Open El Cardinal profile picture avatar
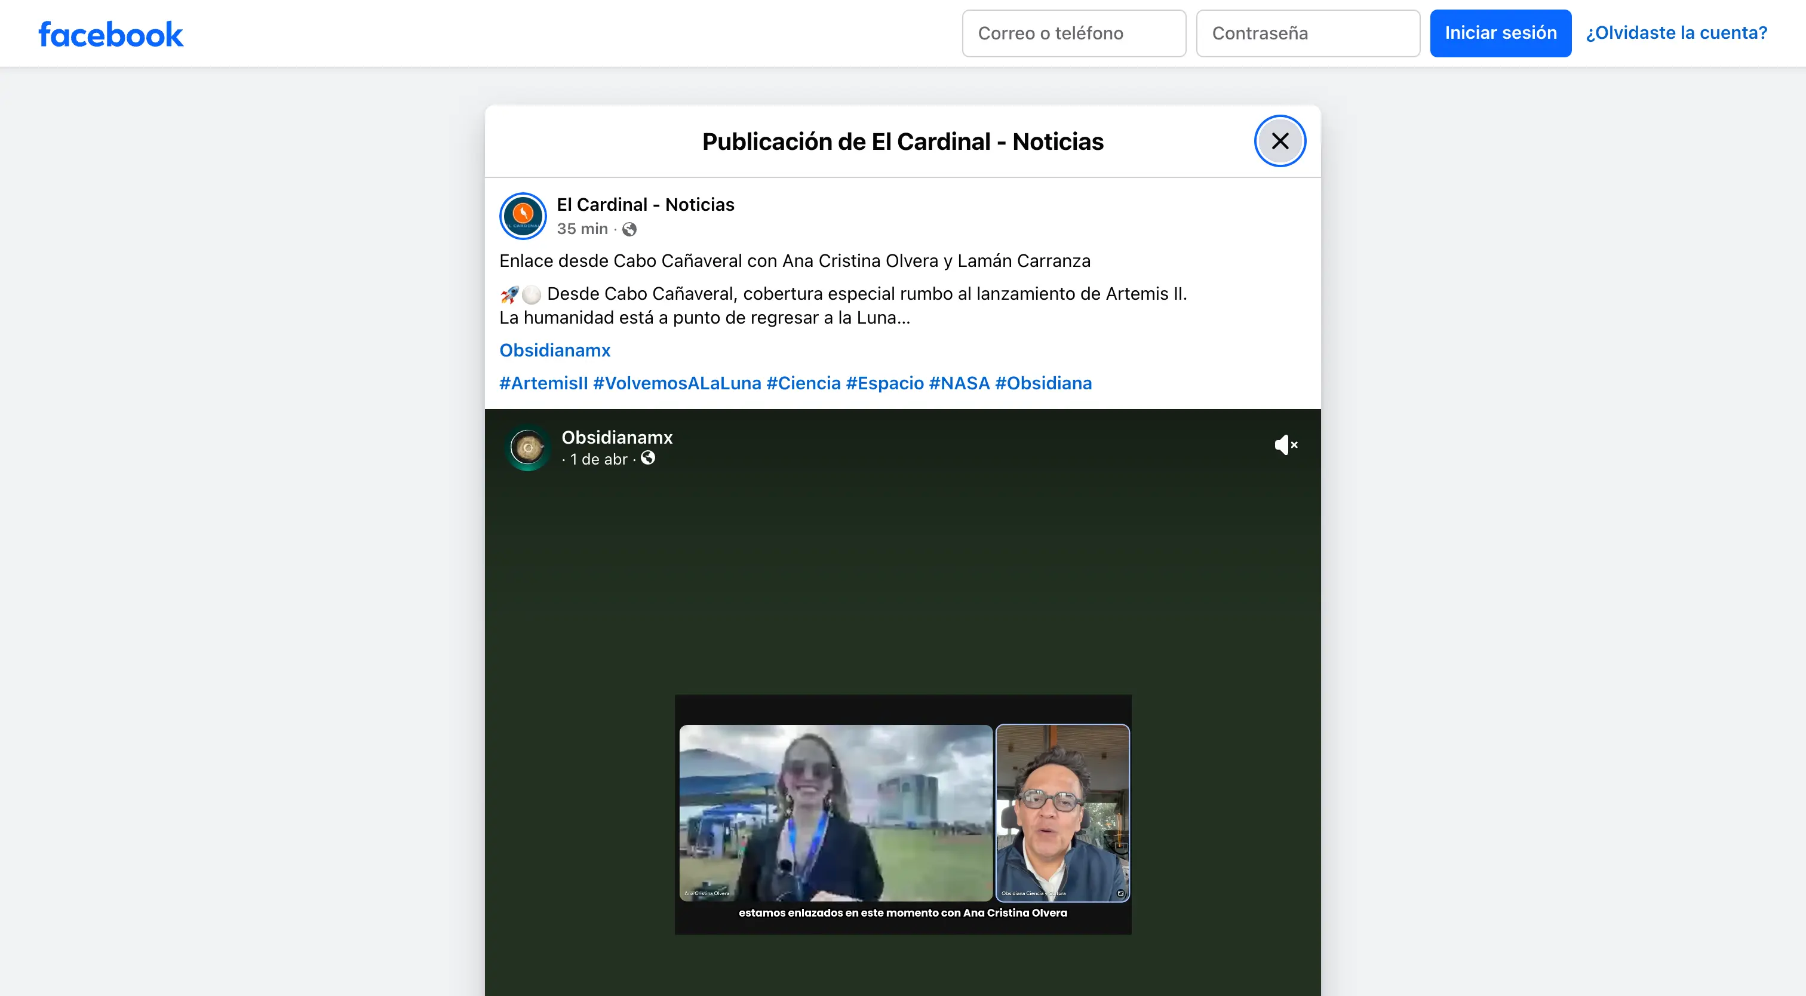The image size is (1806, 996). 523,216
